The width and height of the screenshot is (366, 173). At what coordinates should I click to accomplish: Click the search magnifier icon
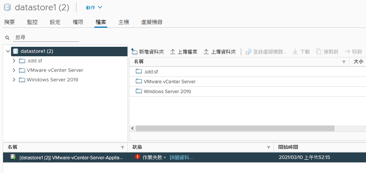click(x=8, y=38)
